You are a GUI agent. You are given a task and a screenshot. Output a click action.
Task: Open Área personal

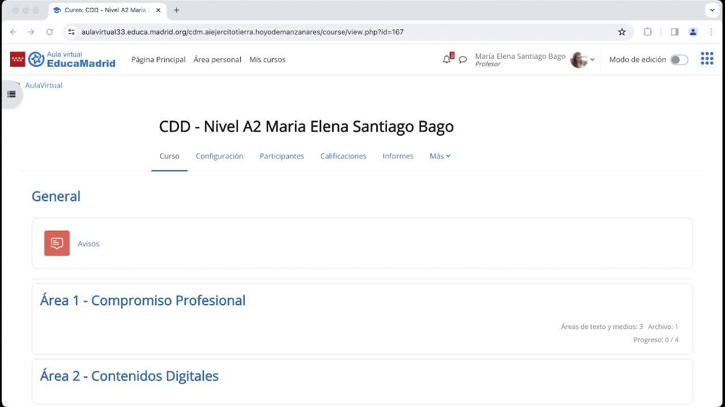(x=217, y=59)
